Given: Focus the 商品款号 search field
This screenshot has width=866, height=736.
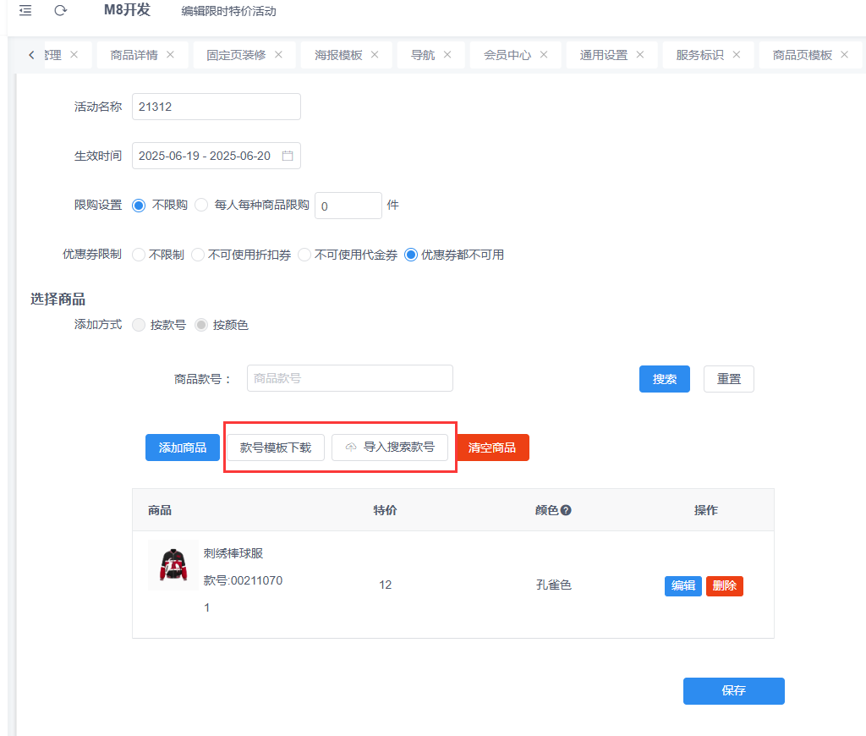Looking at the screenshot, I should (x=350, y=378).
